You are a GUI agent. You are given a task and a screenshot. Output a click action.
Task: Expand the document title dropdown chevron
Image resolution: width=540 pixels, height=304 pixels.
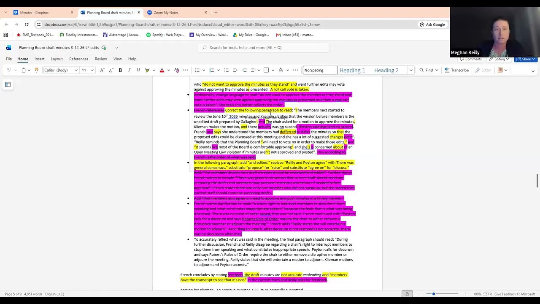pos(116,48)
